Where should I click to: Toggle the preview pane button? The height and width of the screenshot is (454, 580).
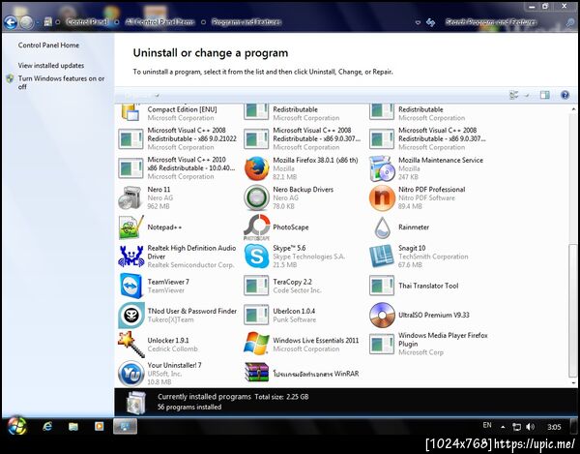pos(544,95)
